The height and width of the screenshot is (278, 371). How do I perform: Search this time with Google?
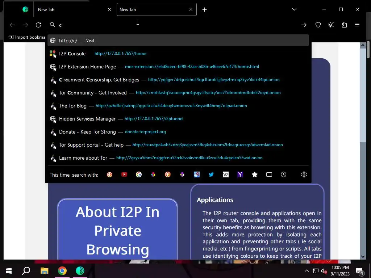point(139,175)
